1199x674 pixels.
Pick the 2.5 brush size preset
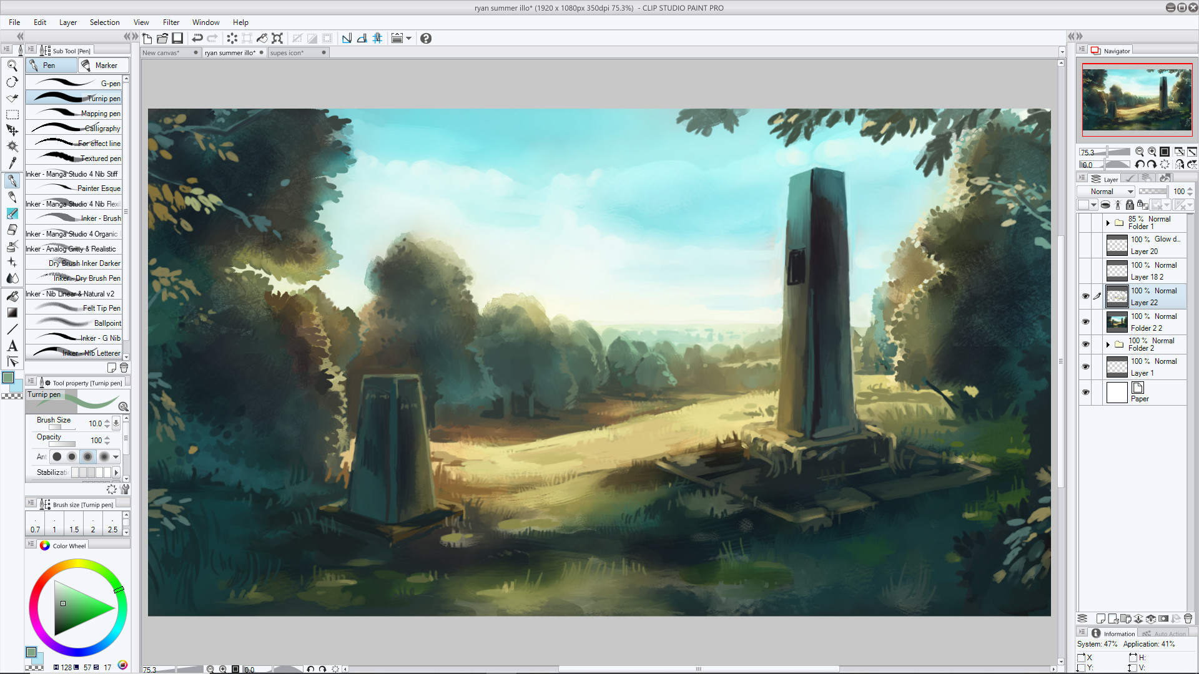(112, 524)
